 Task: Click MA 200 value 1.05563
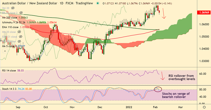click(x=23, y=18)
